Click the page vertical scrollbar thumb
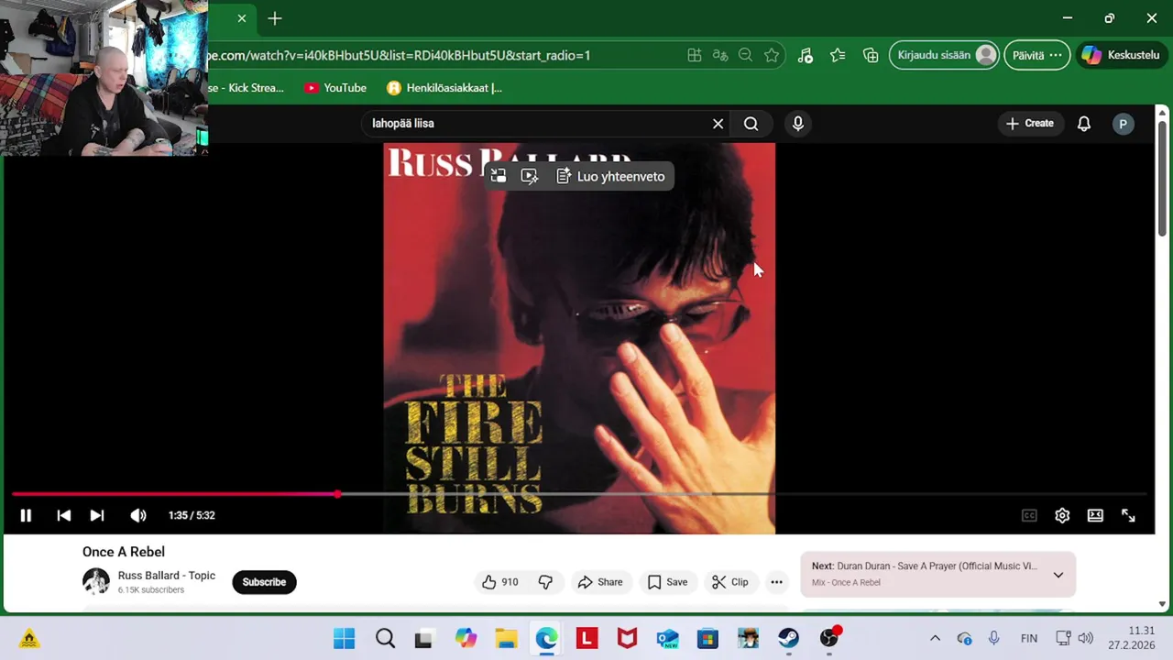 tap(1162, 179)
